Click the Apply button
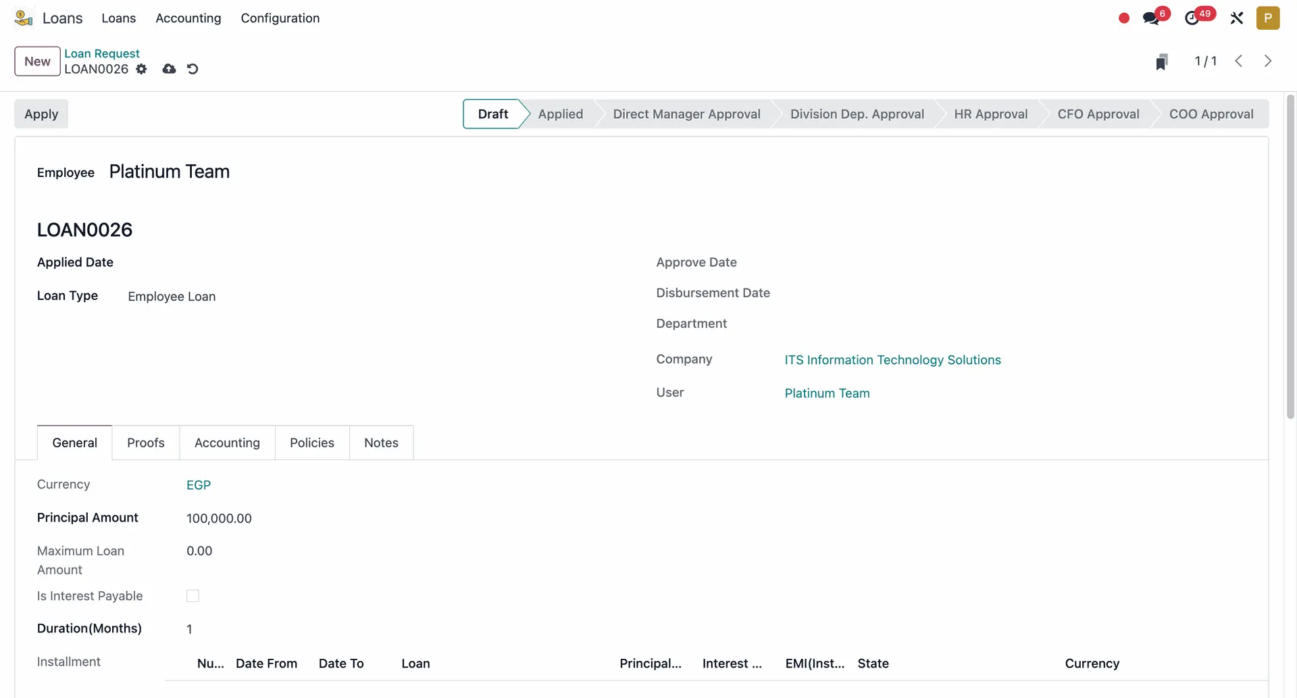Image resolution: width=1297 pixels, height=698 pixels. (41, 114)
